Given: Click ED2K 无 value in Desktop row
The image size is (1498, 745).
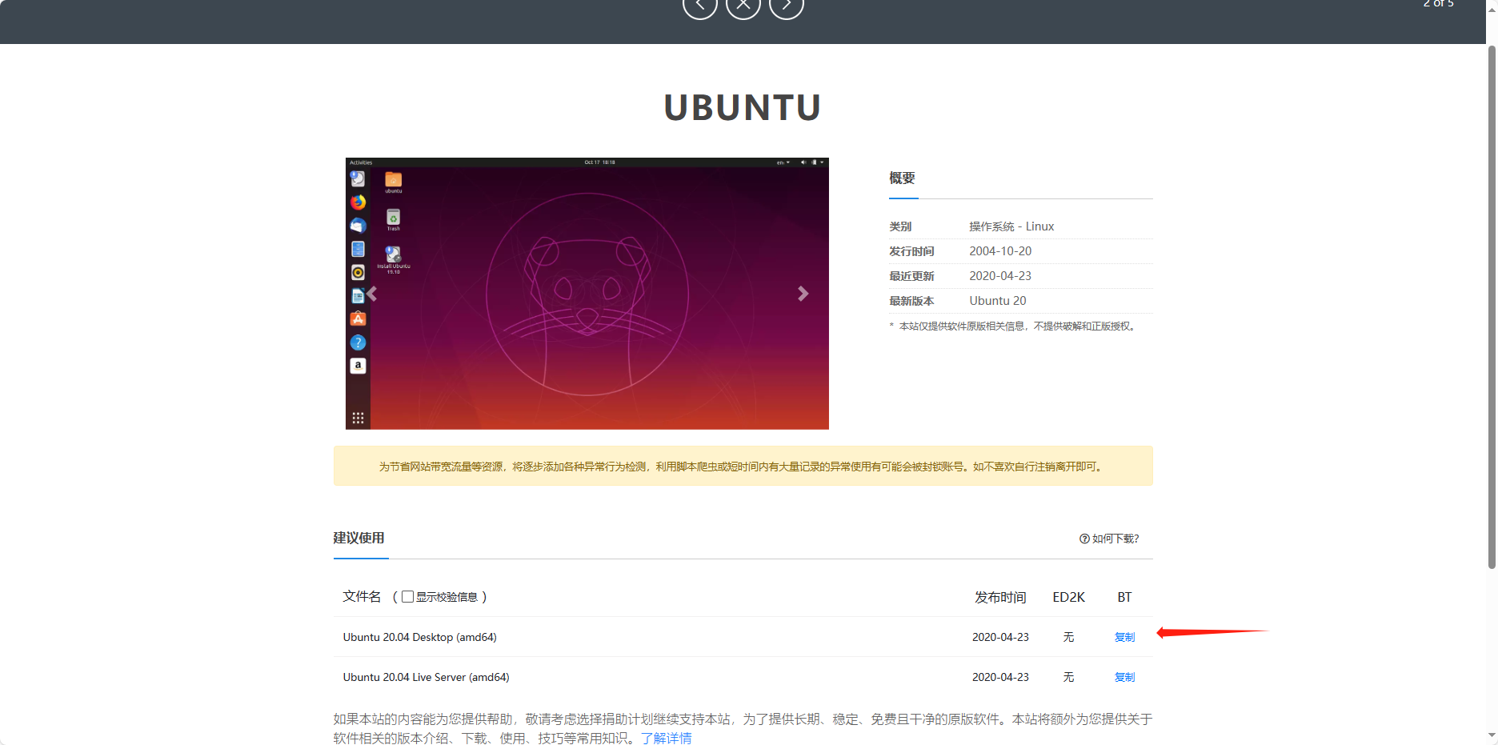Looking at the screenshot, I should 1068,637.
